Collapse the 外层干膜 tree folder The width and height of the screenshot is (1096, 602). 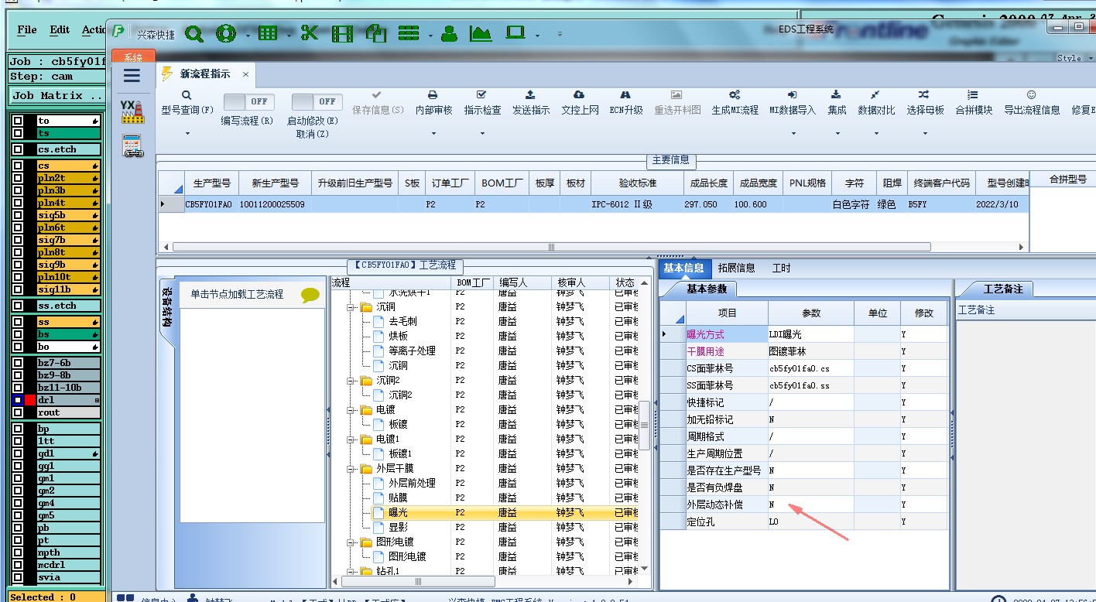[350, 468]
